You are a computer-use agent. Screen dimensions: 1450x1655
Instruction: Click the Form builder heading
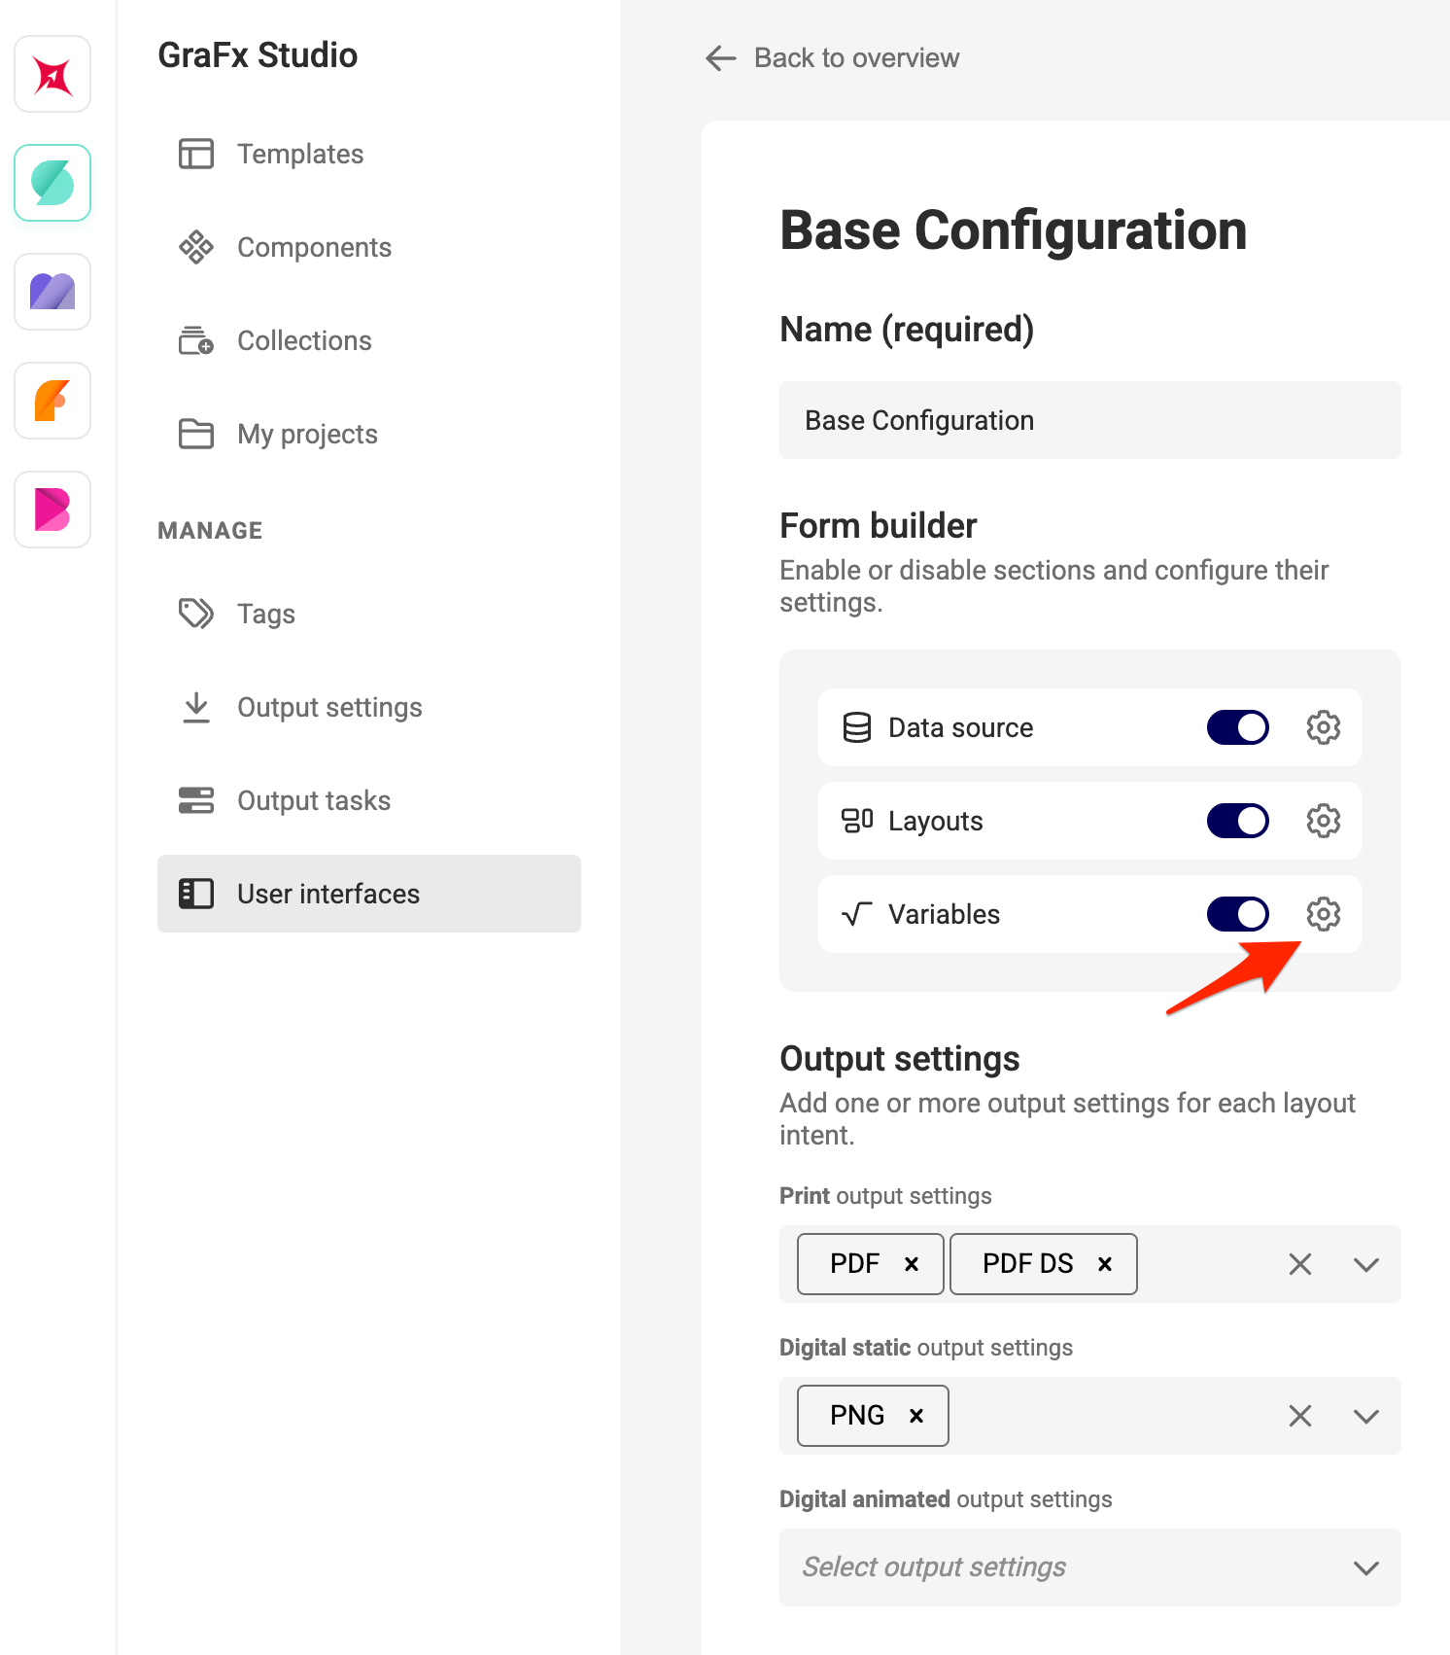pos(878,526)
